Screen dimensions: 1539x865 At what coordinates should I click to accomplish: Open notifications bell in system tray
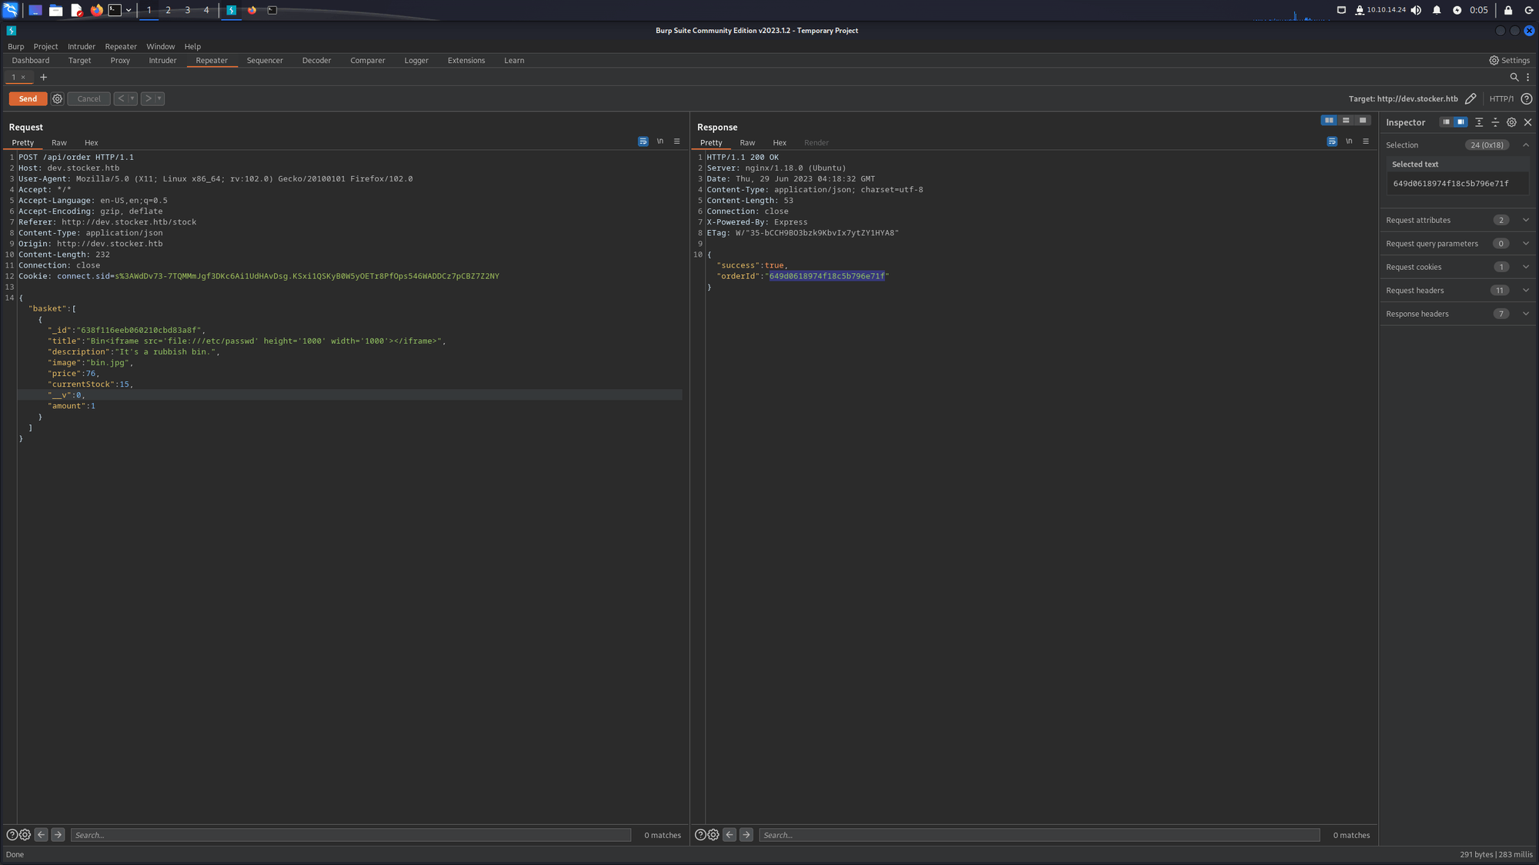[x=1437, y=10]
